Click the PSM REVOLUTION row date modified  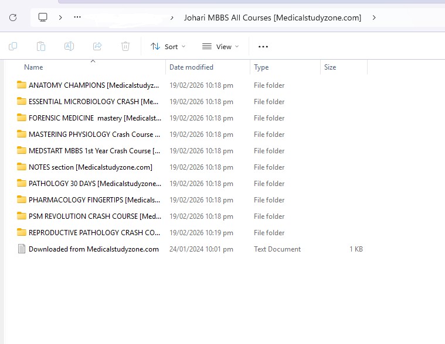pyautogui.click(x=201, y=216)
